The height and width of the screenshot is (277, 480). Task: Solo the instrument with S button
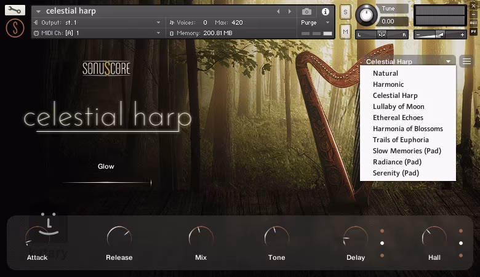coord(345,12)
